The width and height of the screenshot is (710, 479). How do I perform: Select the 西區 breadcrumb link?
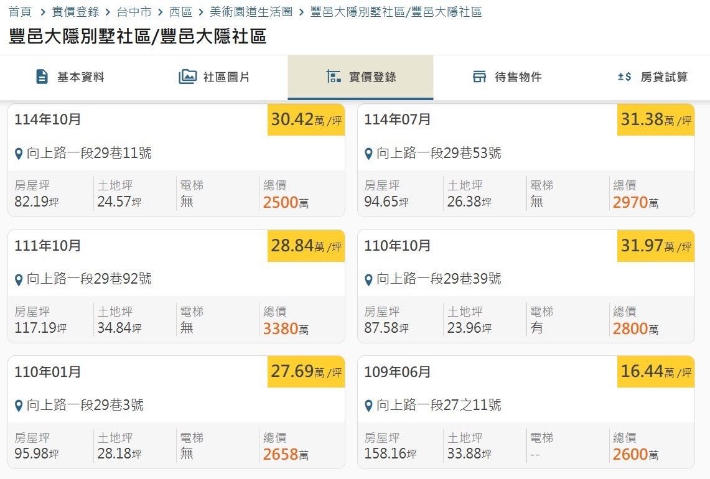pos(180,12)
